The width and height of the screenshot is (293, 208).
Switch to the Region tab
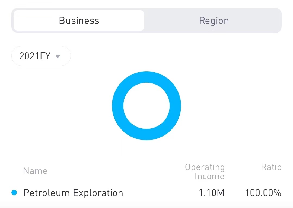[214, 21]
